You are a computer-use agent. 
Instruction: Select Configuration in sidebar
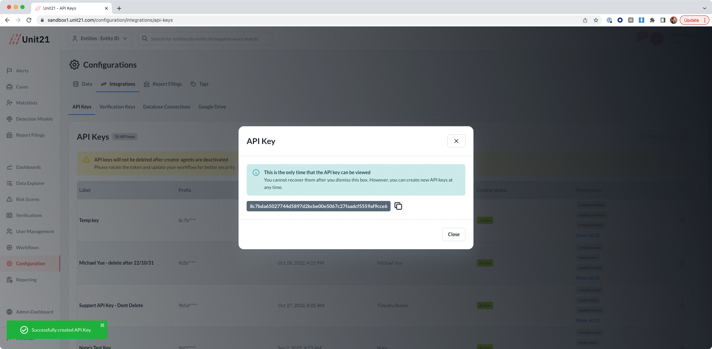coord(30,264)
